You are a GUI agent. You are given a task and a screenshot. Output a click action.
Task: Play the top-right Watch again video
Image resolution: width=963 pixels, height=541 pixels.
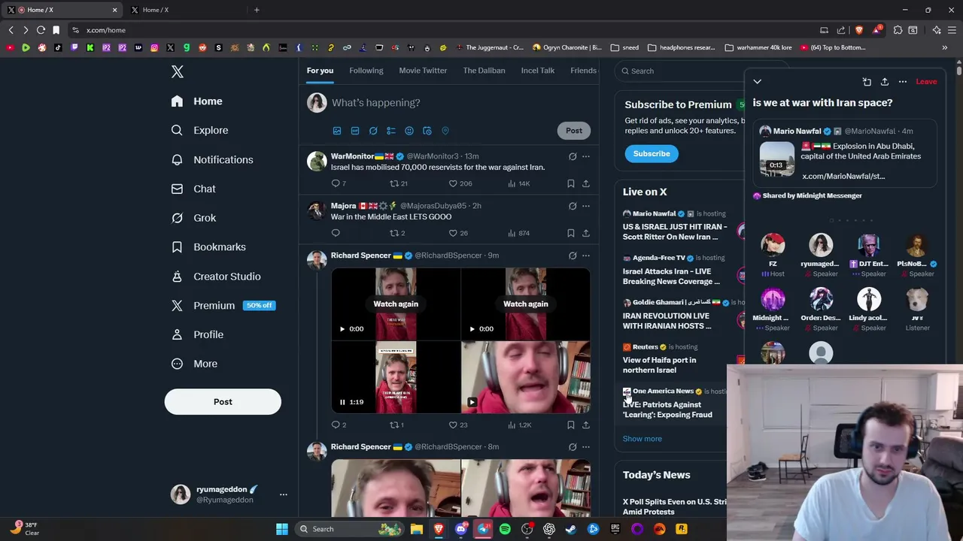472,328
